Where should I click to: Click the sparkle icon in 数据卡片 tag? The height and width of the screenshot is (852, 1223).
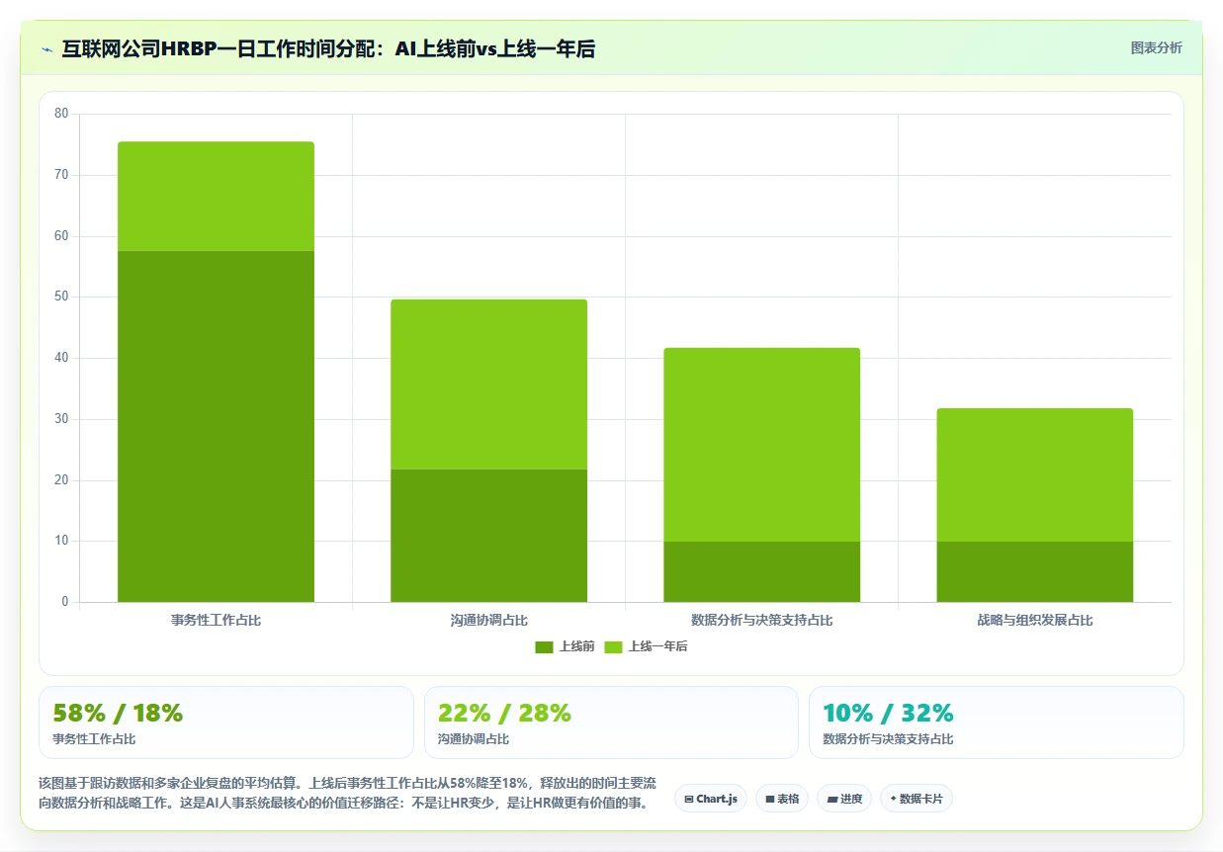[x=893, y=799]
